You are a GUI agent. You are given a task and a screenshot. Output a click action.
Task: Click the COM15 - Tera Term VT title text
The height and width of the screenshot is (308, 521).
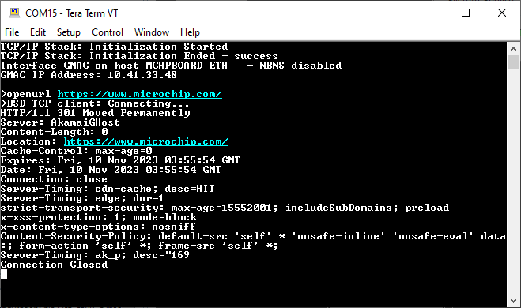click(72, 13)
